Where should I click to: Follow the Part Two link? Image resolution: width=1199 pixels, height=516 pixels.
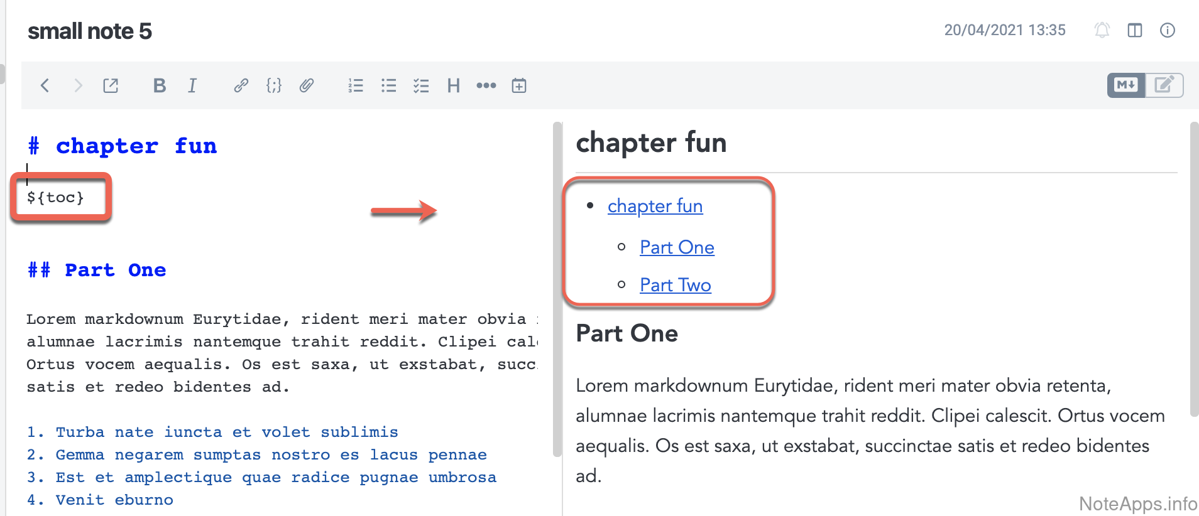[675, 285]
